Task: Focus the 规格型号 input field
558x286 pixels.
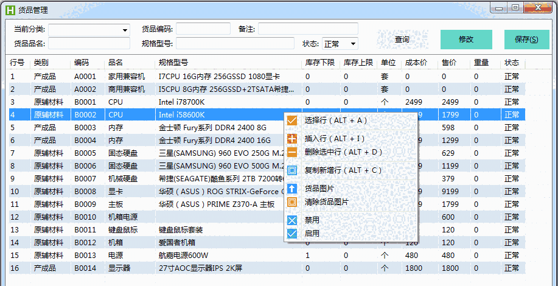Action: coord(235,43)
